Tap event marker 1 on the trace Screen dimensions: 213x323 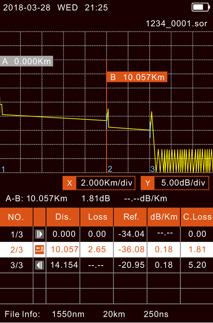pyautogui.click(x=3, y=169)
